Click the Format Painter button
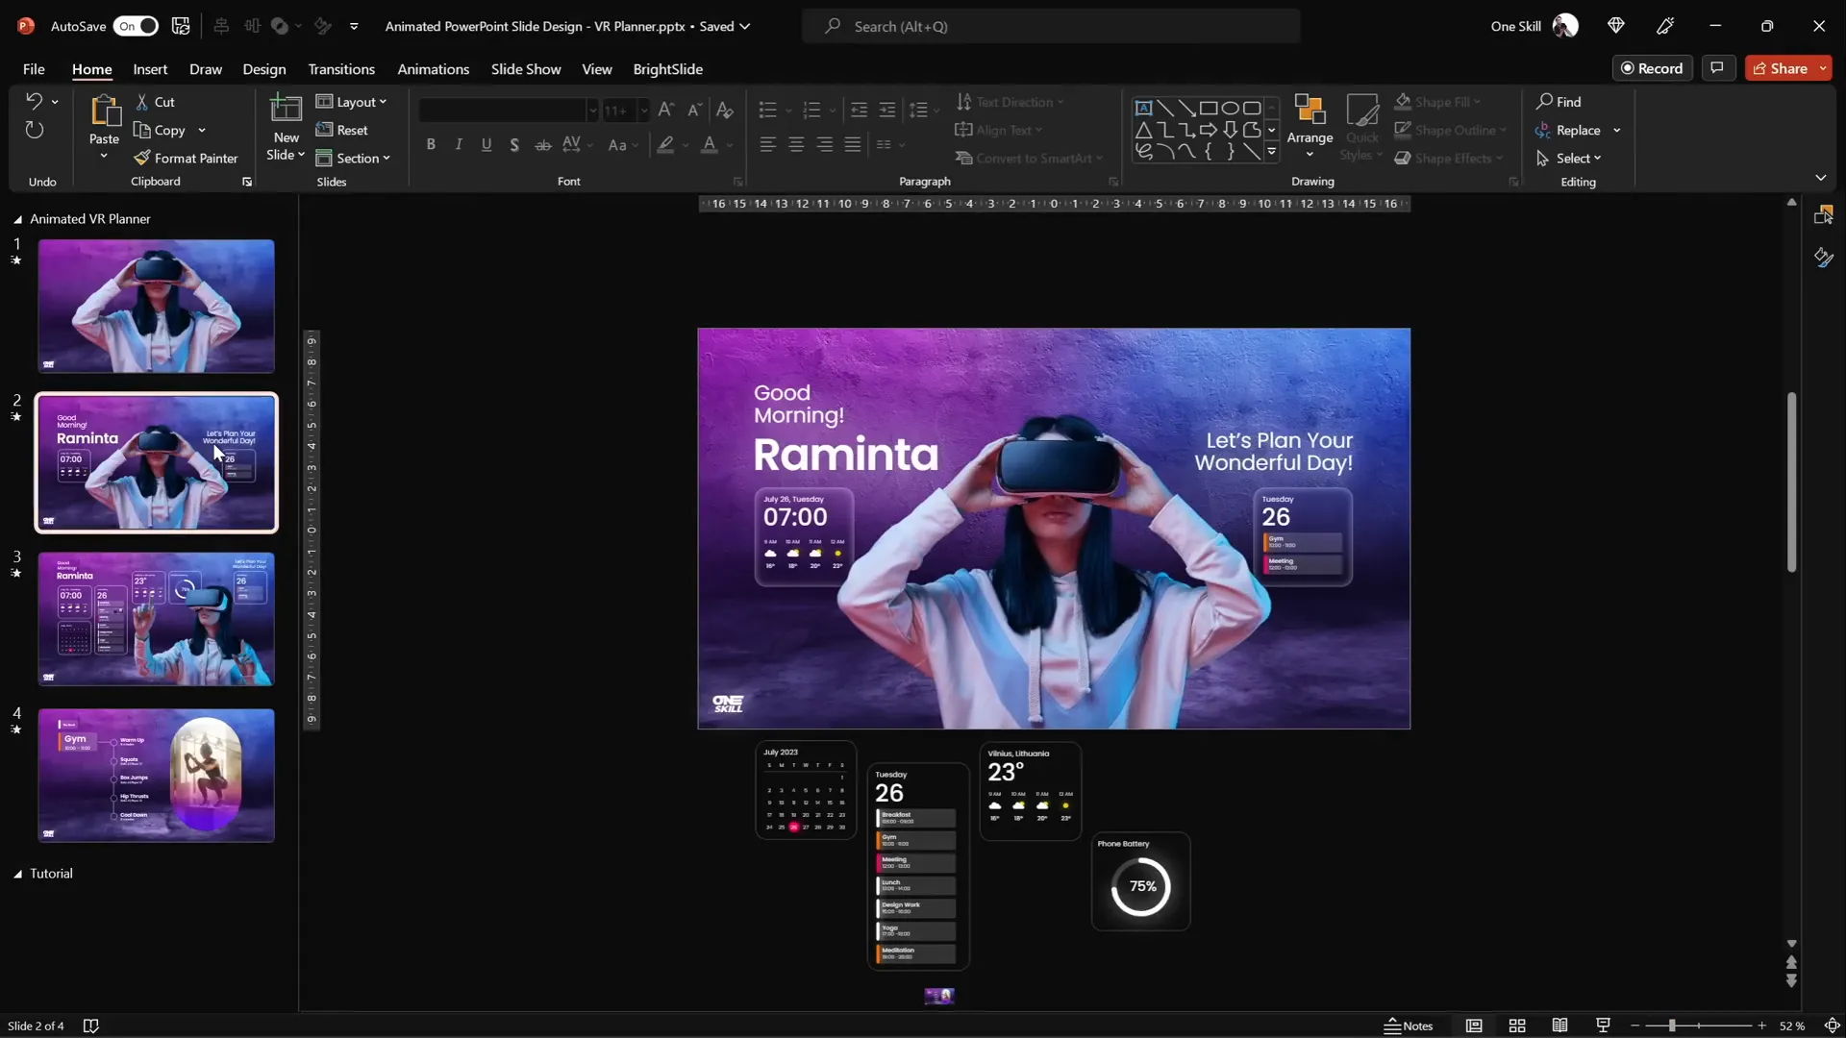 point(186,158)
